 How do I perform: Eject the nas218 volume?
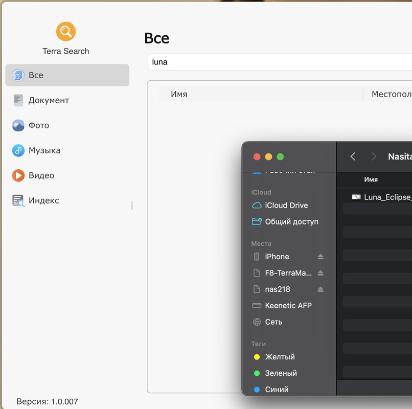pyautogui.click(x=321, y=289)
